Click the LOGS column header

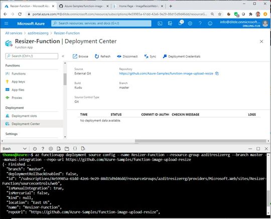(252, 114)
